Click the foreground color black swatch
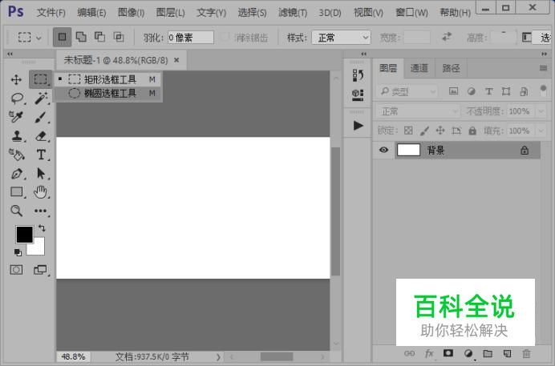Screen dimensions: 555x366 24,234
